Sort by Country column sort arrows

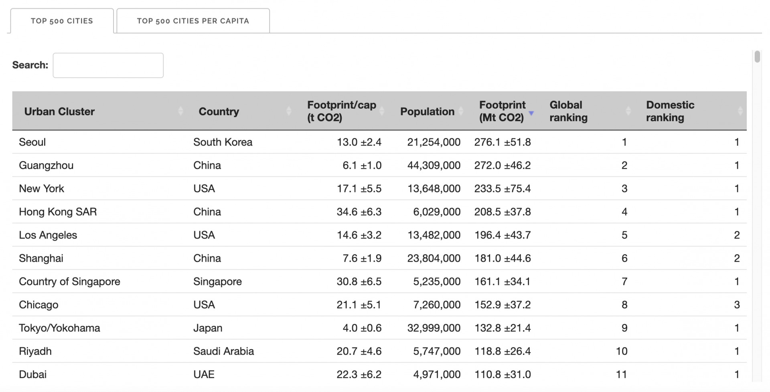coord(289,111)
